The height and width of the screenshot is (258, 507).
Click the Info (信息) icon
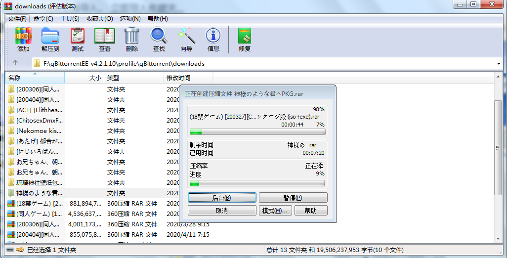[x=213, y=36]
